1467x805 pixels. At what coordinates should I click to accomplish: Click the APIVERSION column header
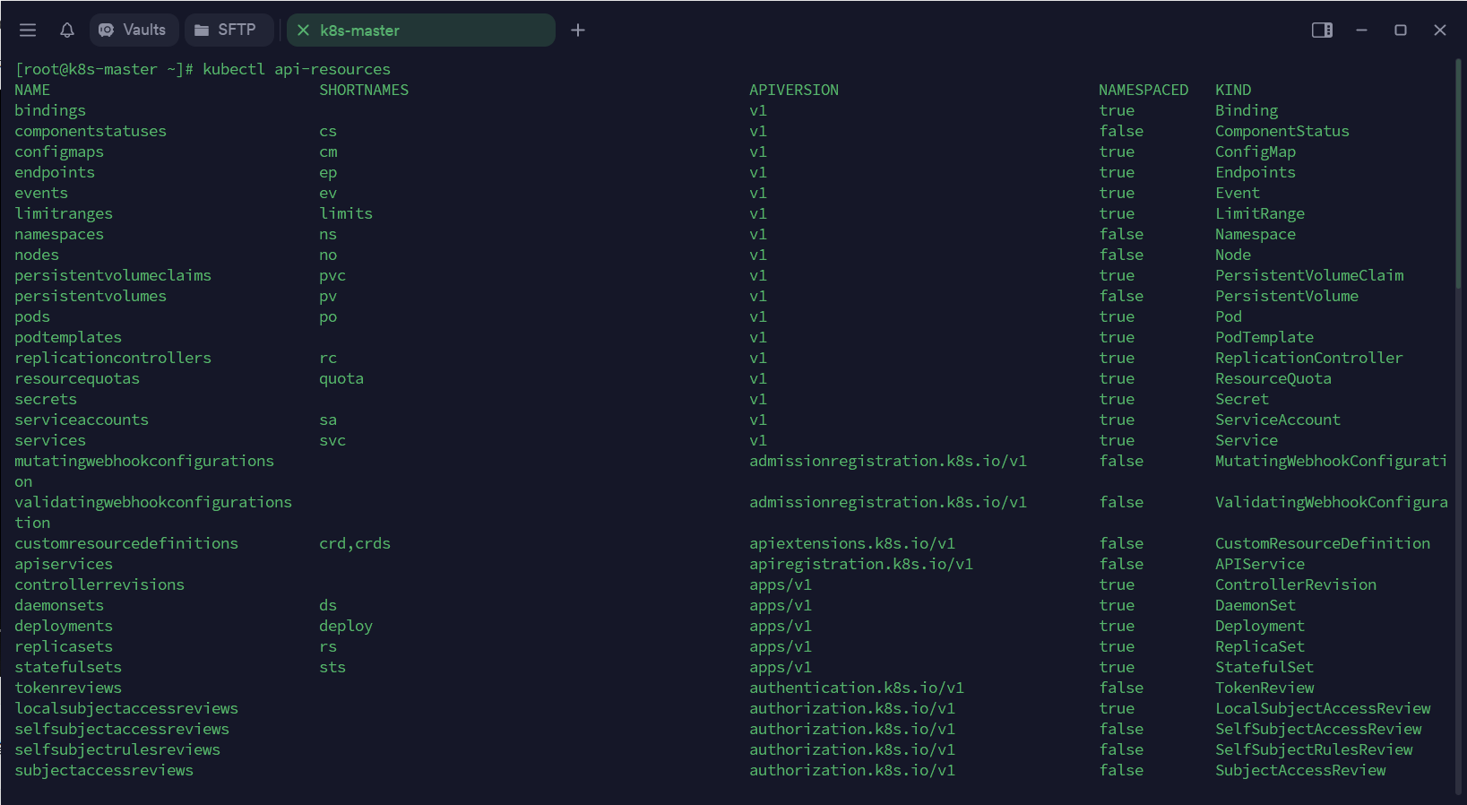click(794, 90)
